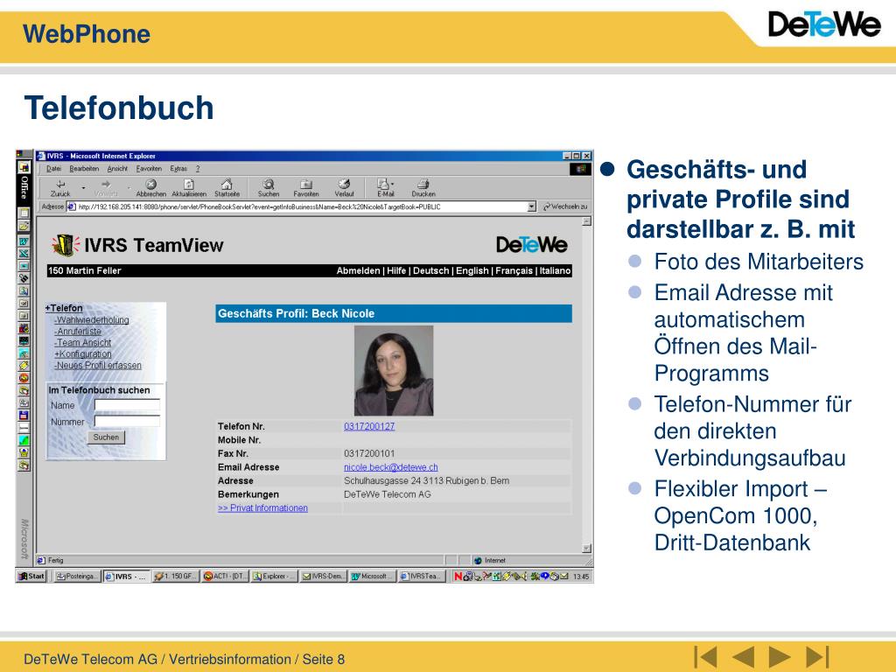Image resolution: width=896 pixels, height=672 pixels.
Task: Click the Zurück back arrow icon
Action: [x=60, y=184]
